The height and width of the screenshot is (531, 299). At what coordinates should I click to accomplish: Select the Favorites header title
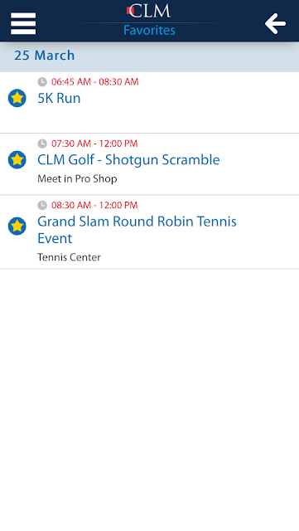pyautogui.click(x=149, y=31)
